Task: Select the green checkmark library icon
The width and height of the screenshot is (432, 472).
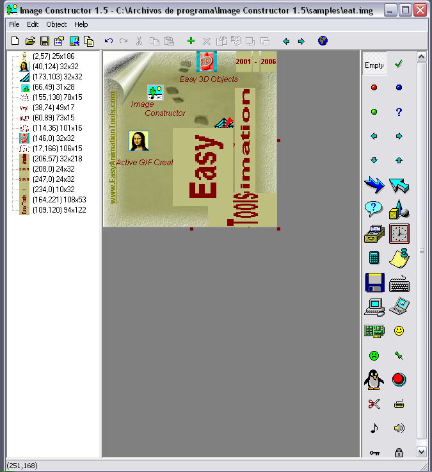Action: click(399, 64)
